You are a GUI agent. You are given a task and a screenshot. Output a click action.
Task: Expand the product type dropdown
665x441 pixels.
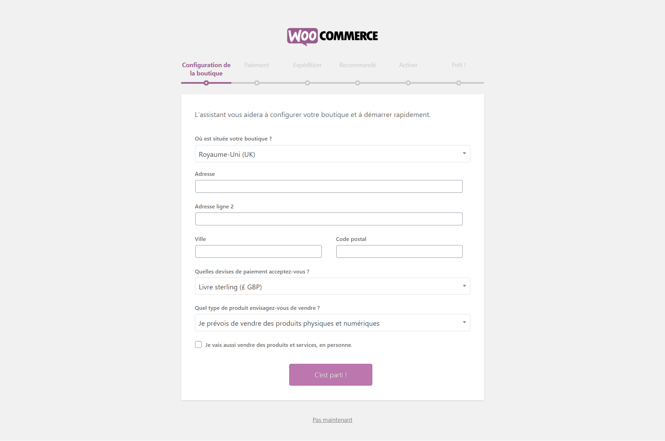(x=332, y=323)
